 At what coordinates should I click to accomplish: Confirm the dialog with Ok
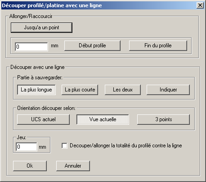[x=30, y=166]
